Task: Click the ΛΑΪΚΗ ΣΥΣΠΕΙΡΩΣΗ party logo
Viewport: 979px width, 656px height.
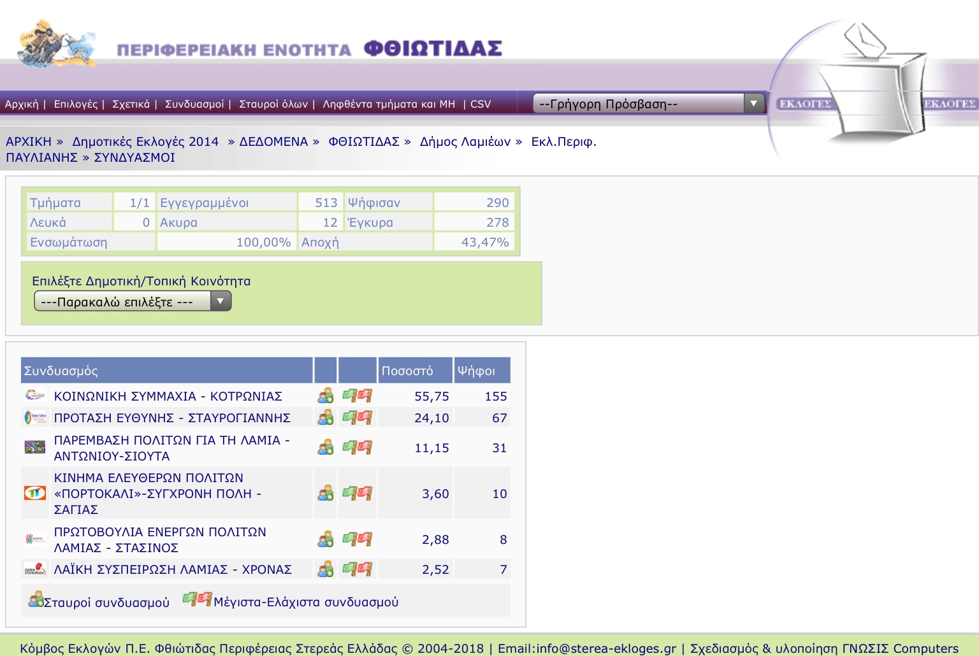Action: click(35, 569)
